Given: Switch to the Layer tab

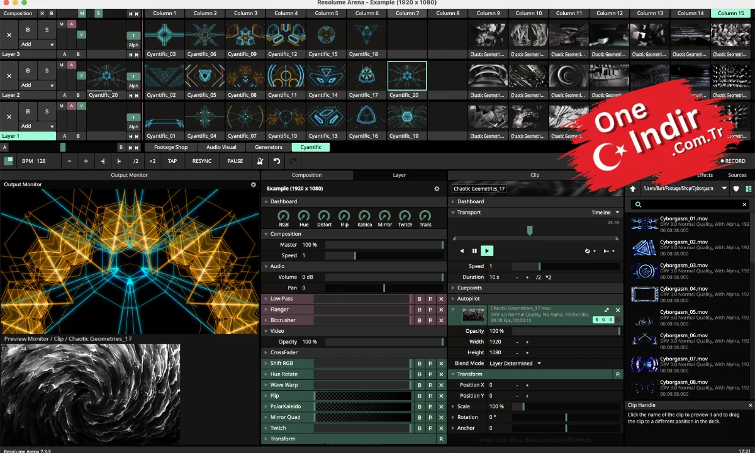Looking at the screenshot, I should pyautogui.click(x=400, y=175).
